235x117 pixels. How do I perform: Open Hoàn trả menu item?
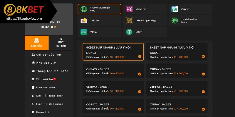(49, 112)
